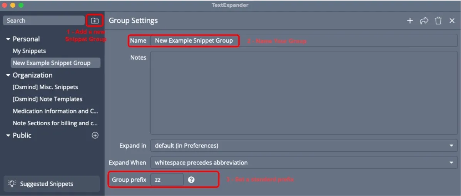Open the Group prefix help question mark
The width and height of the screenshot is (461, 196).
coord(191,179)
